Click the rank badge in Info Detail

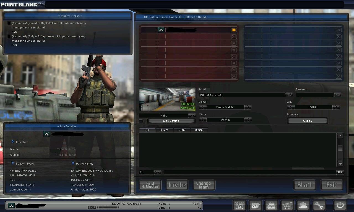coord(46,134)
